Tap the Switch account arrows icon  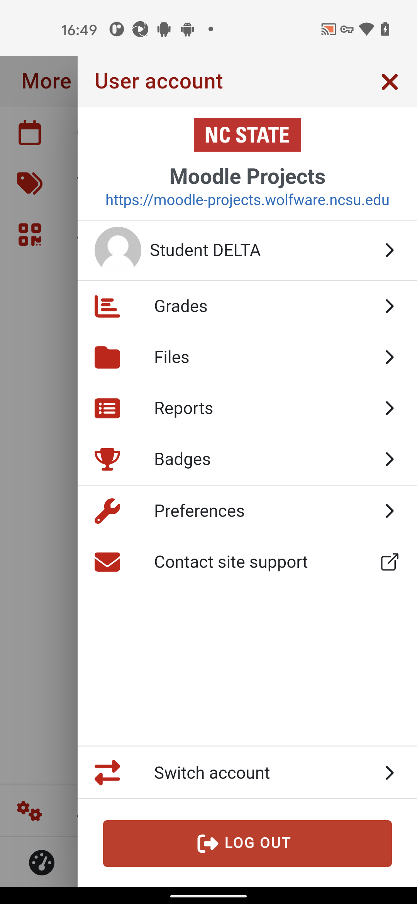(107, 773)
